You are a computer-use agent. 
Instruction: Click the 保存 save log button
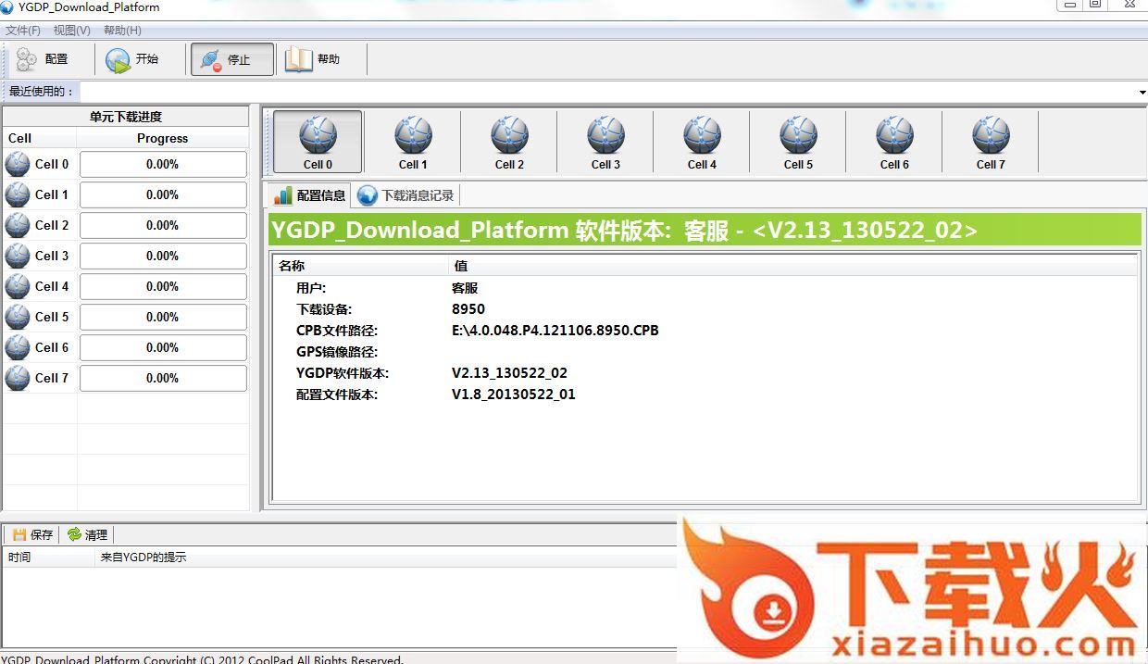pyautogui.click(x=32, y=534)
